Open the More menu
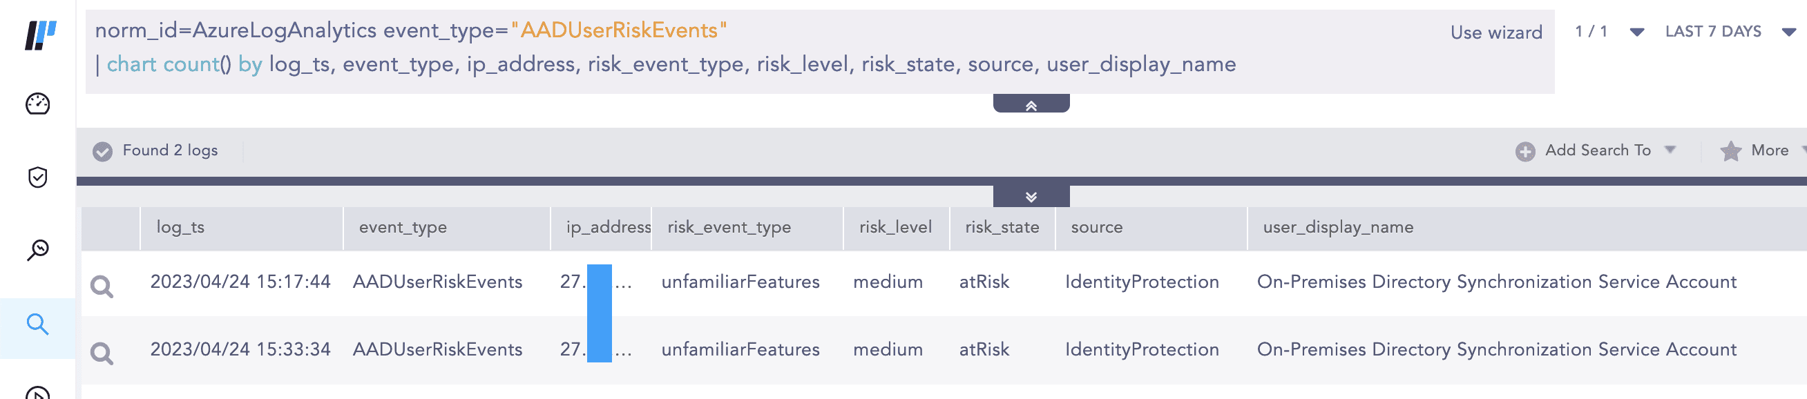The width and height of the screenshot is (1807, 399). click(x=1769, y=150)
